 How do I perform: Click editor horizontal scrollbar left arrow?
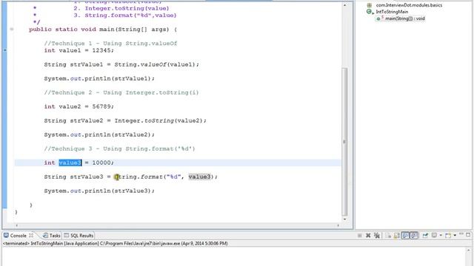click(x=16, y=225)
